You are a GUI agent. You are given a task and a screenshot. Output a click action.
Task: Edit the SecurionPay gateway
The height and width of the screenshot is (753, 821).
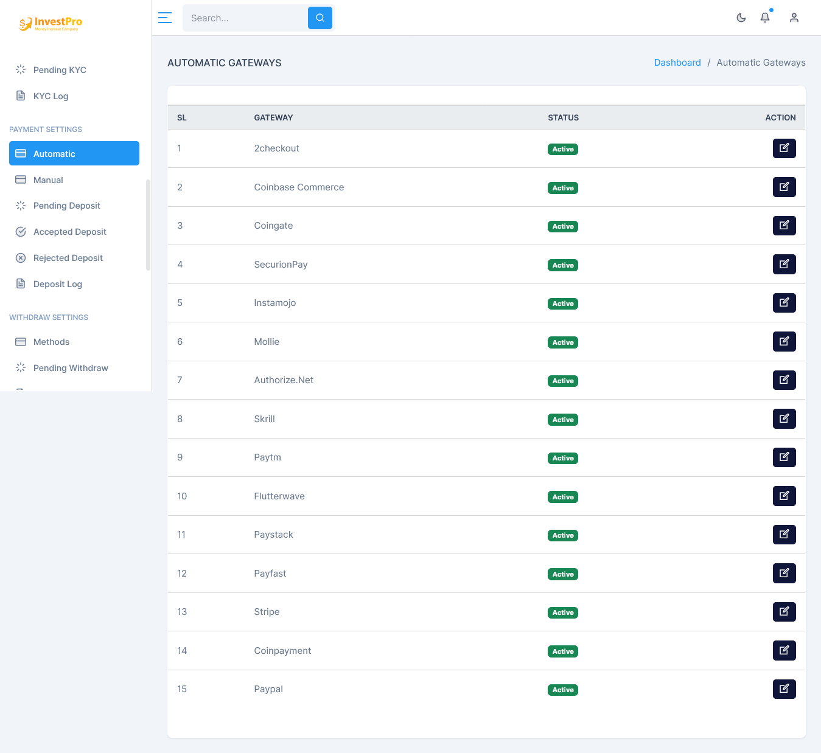point(784,264)
